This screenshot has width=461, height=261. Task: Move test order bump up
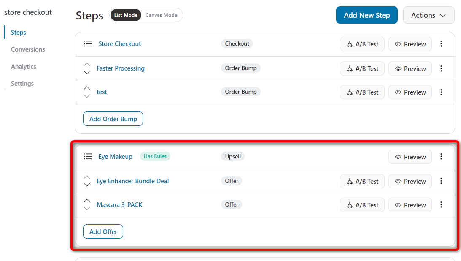tap(87, 88)
